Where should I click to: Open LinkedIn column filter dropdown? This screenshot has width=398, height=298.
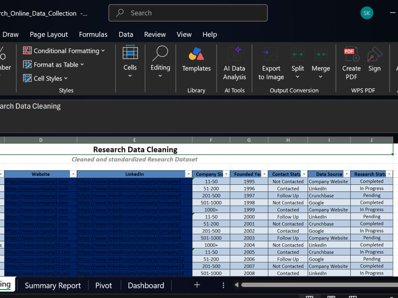(x=188, y=174)
